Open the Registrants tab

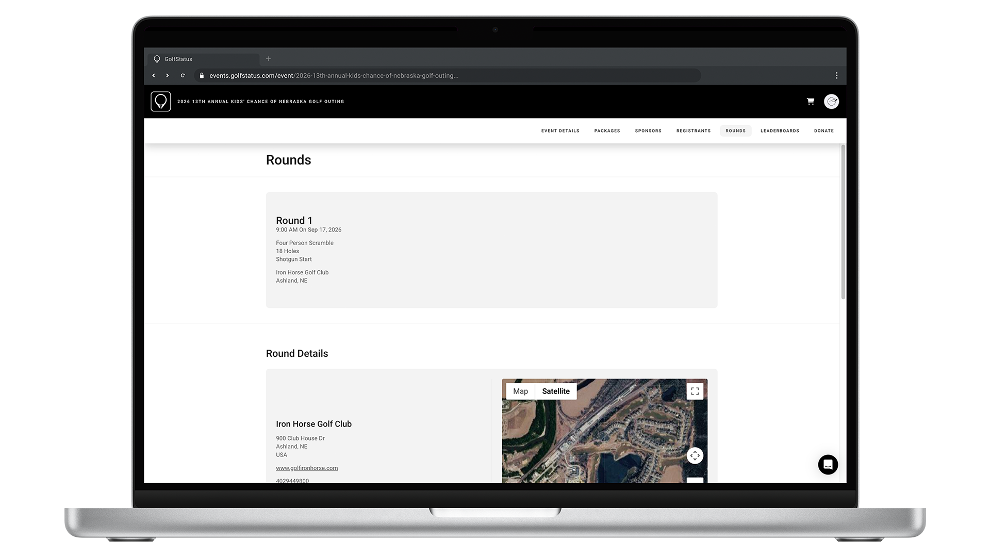tap(694, 131)
